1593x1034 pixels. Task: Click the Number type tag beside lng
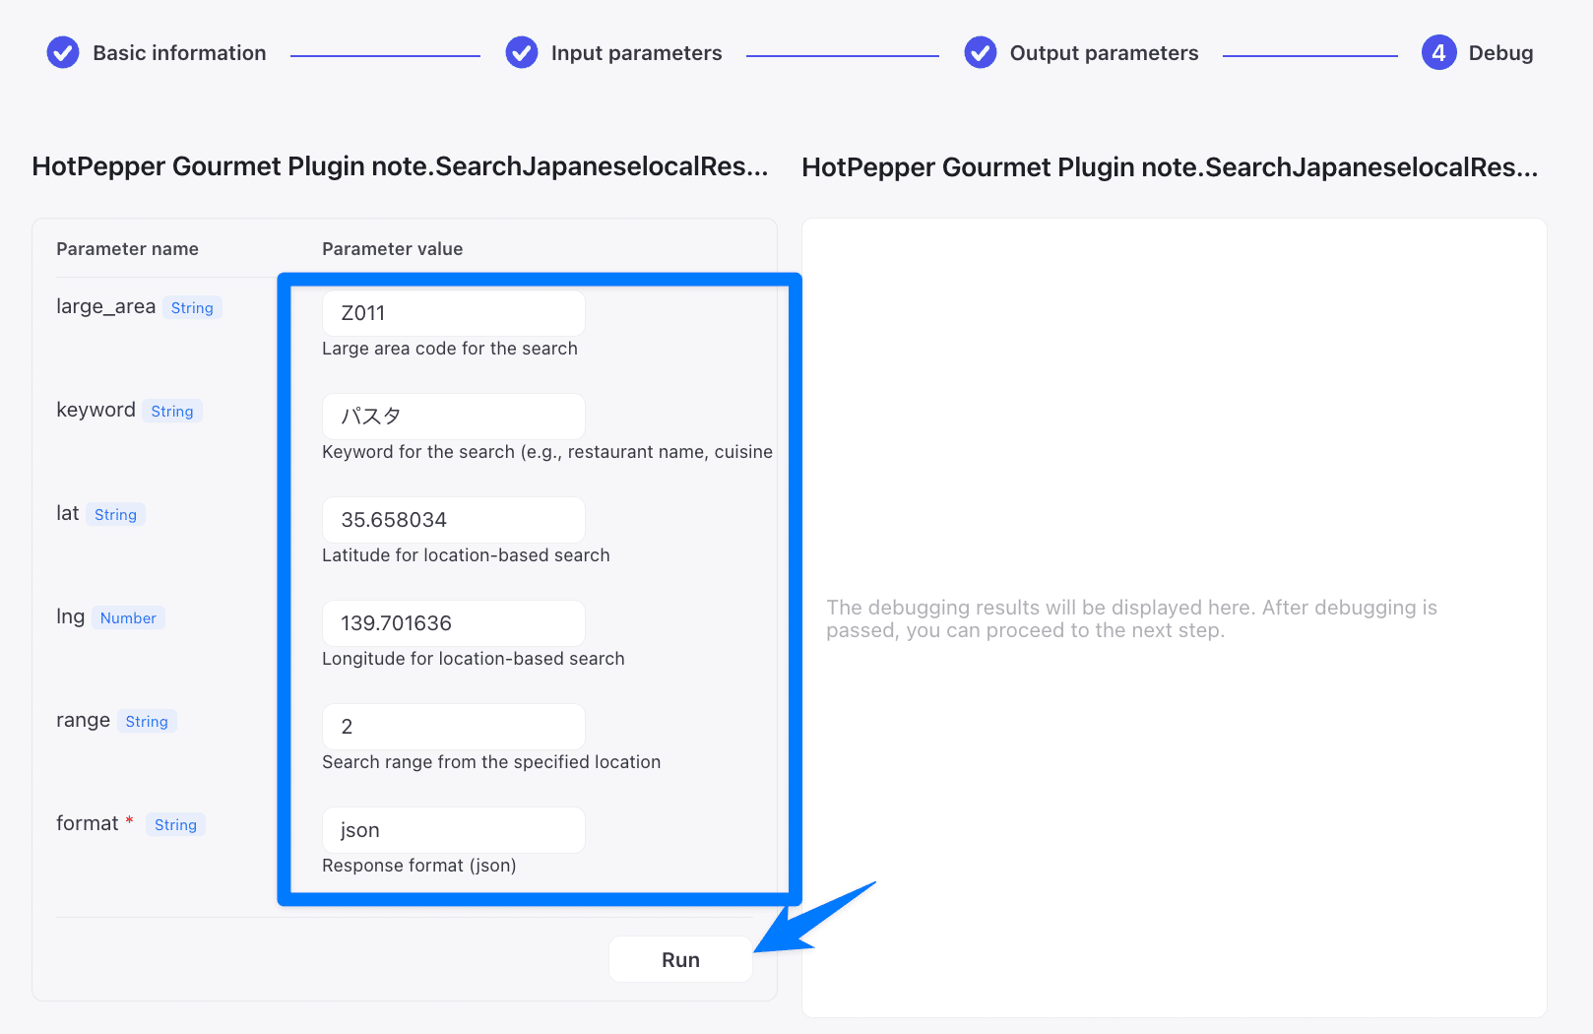click(128, 618)
